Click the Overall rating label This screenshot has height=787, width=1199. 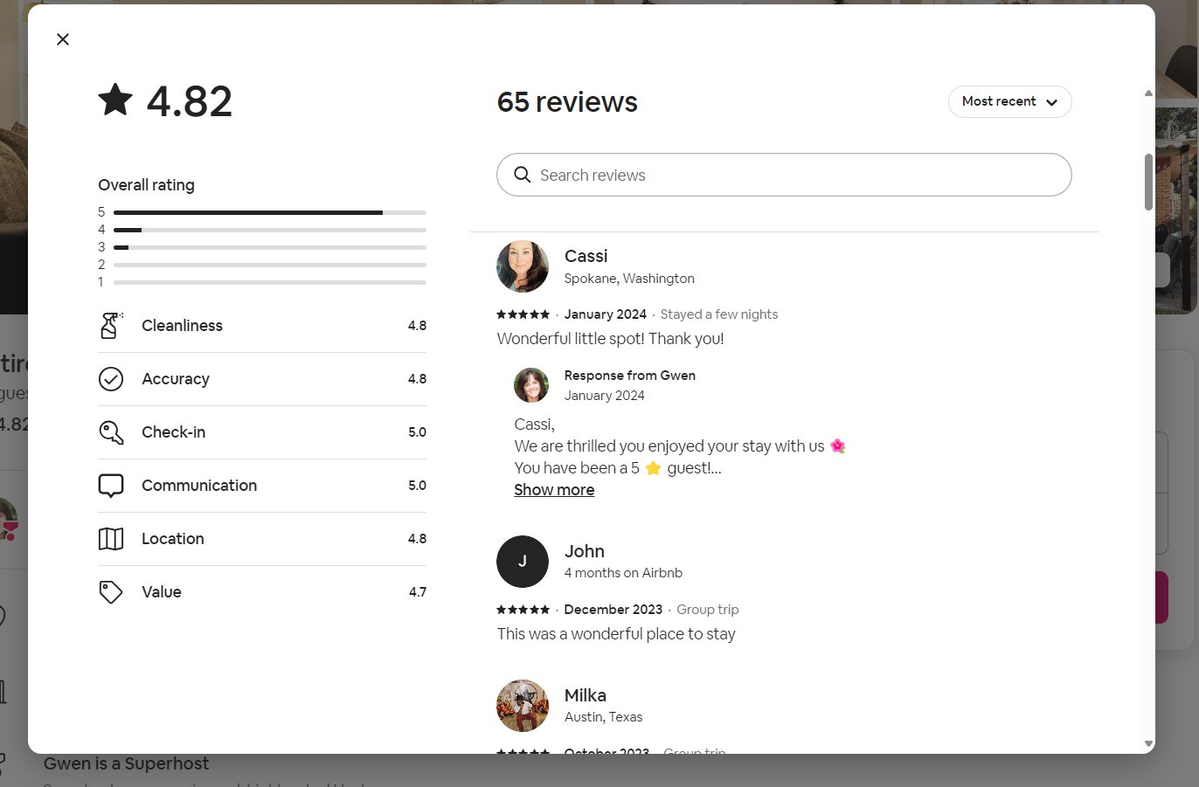(146, 185)
